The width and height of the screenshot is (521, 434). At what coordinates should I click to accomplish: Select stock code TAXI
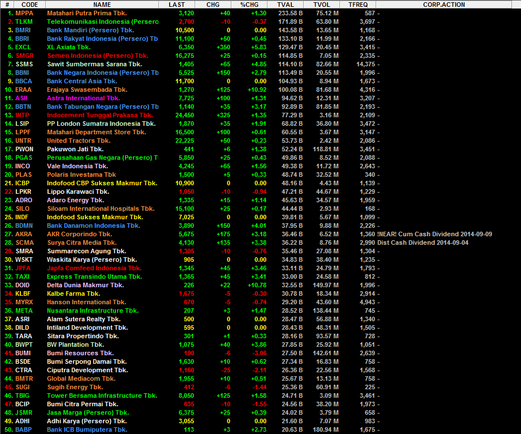click(x=22, y=276)
